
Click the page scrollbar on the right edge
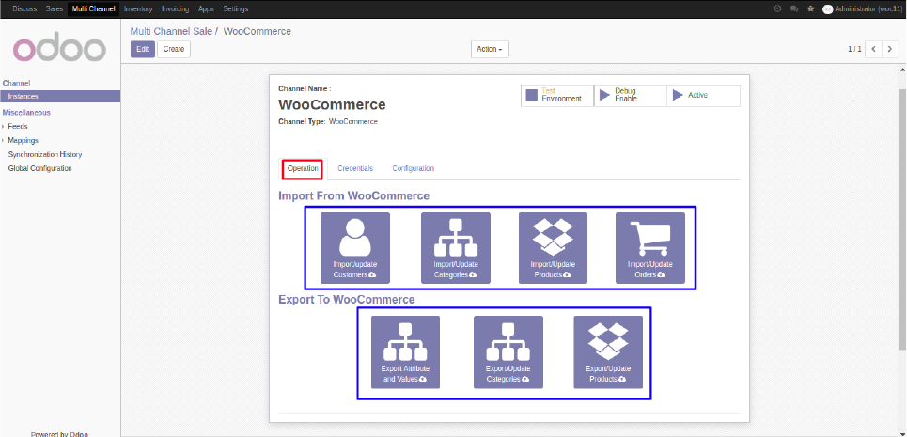[902, 188]
